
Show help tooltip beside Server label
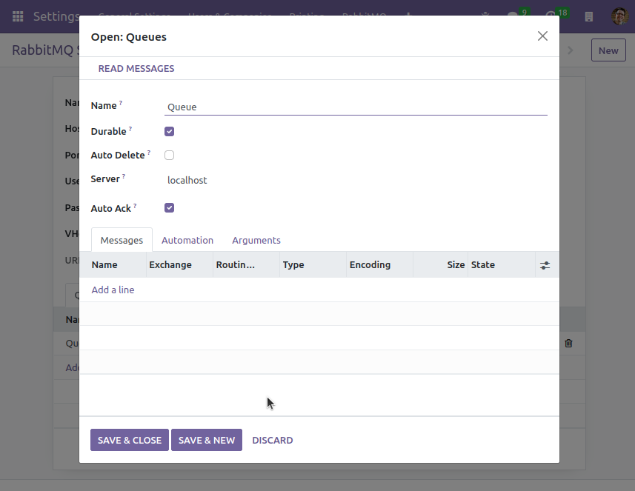click(x=124, y=176)
